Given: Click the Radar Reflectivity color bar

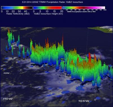Looking at the screenshot, I should click(17, 8).
